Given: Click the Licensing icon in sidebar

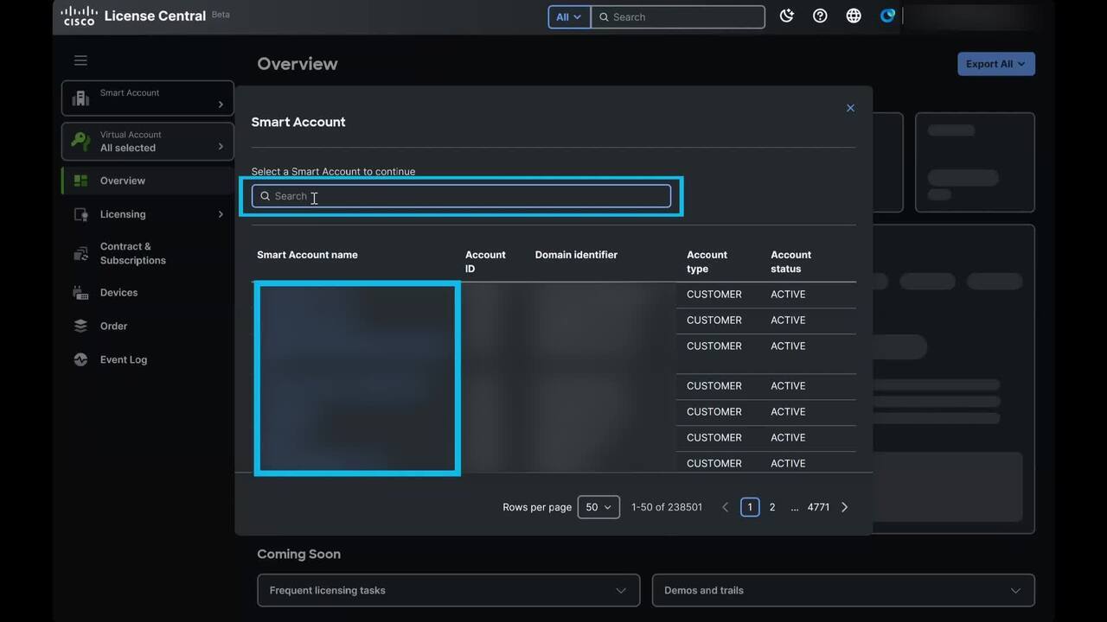Looking at the screenshot, I should point(81,214).
